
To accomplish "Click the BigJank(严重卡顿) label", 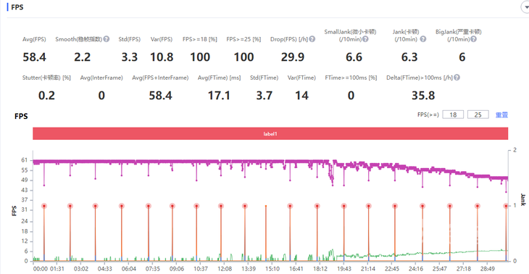I will point(459,32).
